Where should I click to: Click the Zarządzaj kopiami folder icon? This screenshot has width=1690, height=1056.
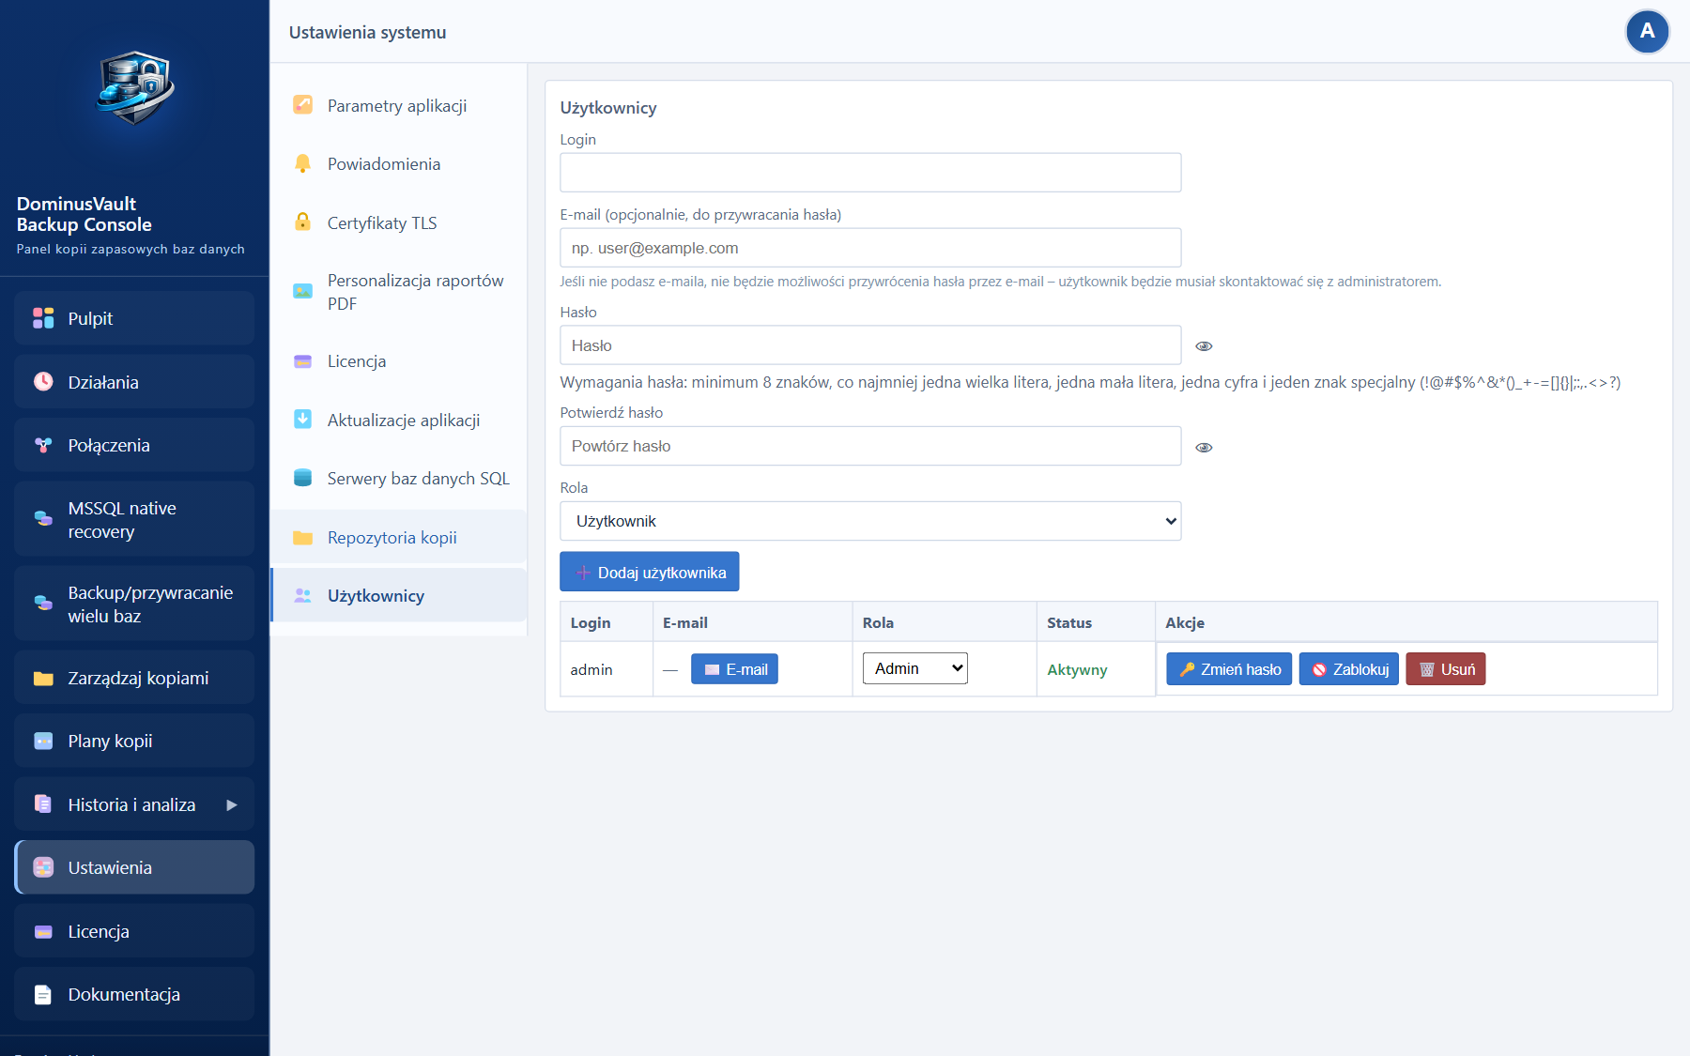[43, 678]
